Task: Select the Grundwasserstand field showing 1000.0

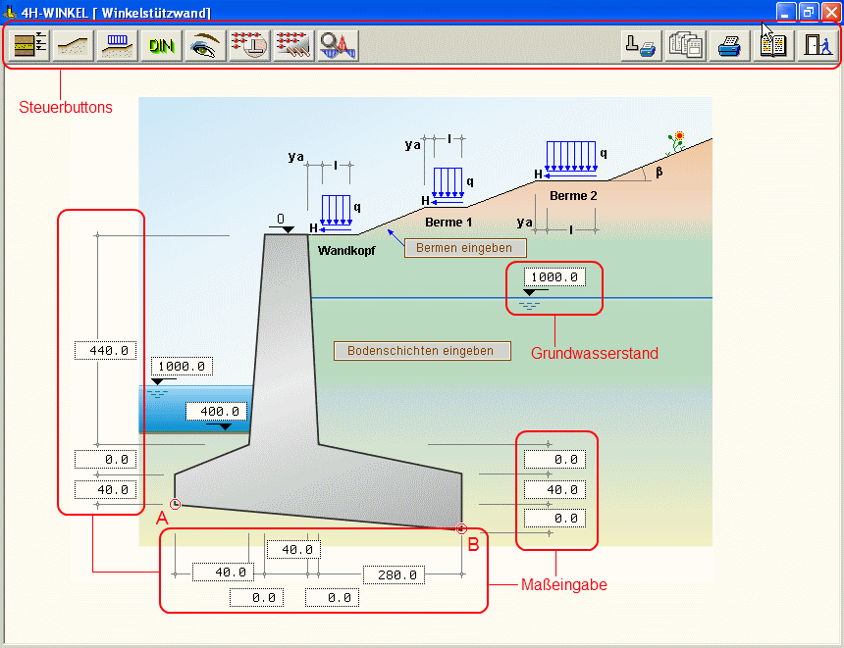Action: pos(554,277)
